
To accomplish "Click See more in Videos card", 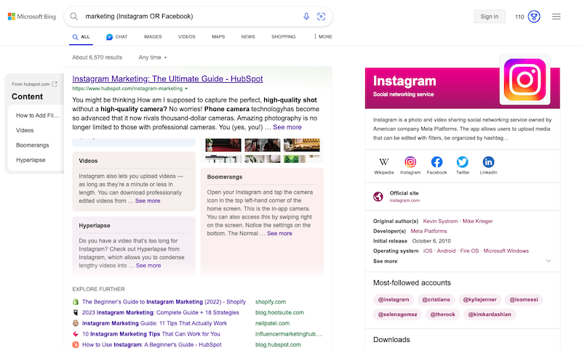I will (x=148, y=200).
